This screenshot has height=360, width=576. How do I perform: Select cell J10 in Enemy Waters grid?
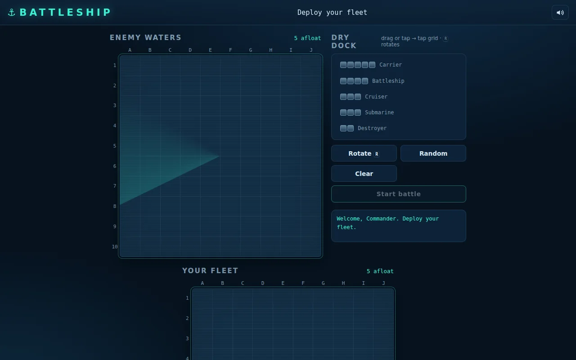[x=311, y=247]
